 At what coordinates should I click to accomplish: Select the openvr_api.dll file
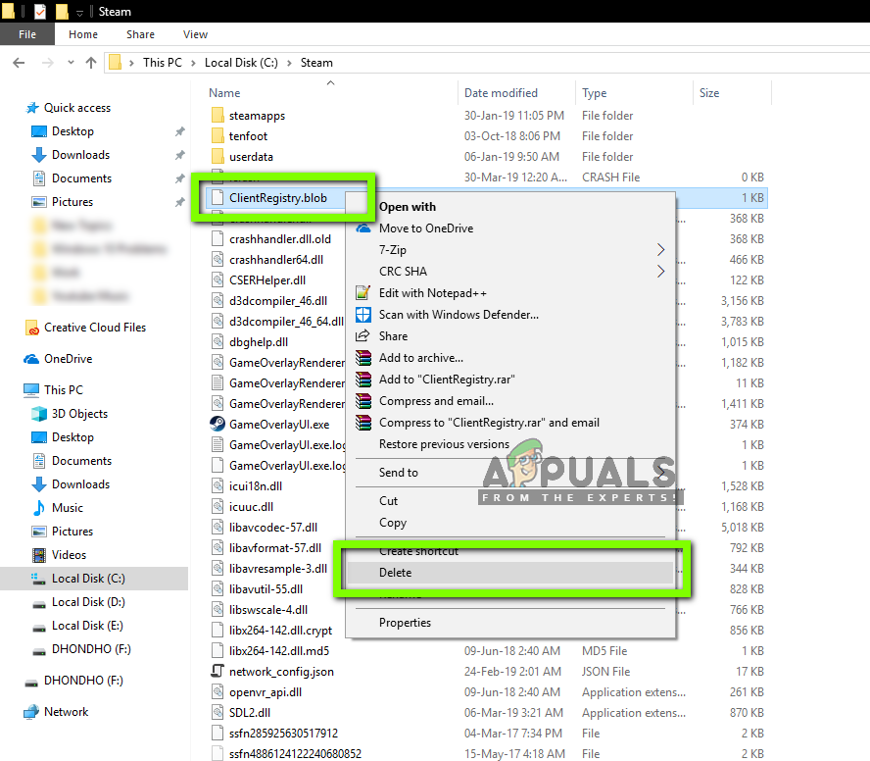(x=266, y=692)
